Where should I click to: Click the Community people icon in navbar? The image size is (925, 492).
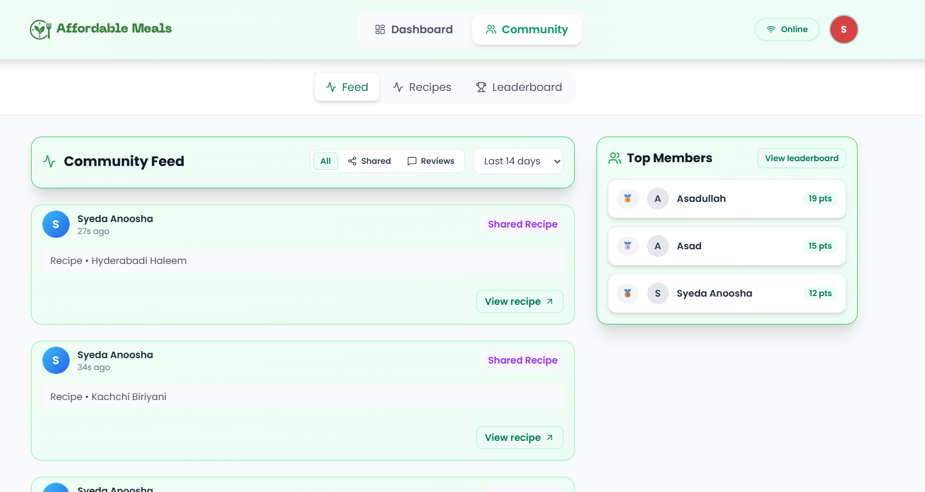pos(491,29)
